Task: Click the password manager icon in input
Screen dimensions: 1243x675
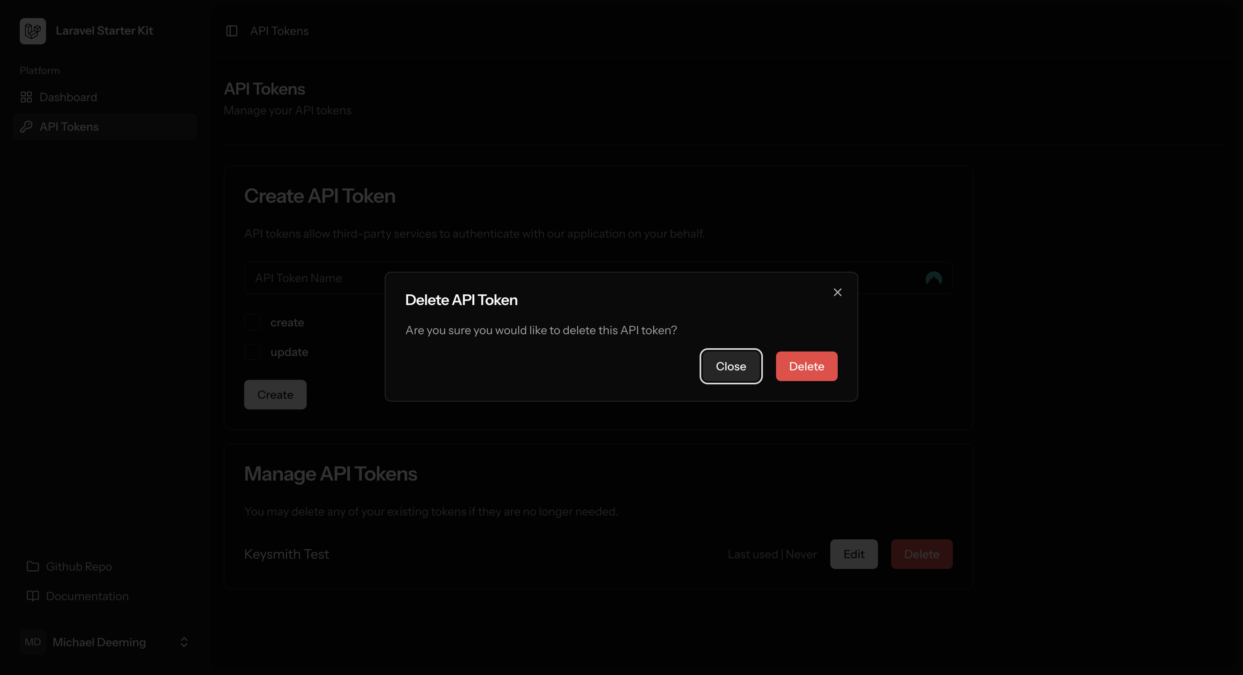Action: 934,278
